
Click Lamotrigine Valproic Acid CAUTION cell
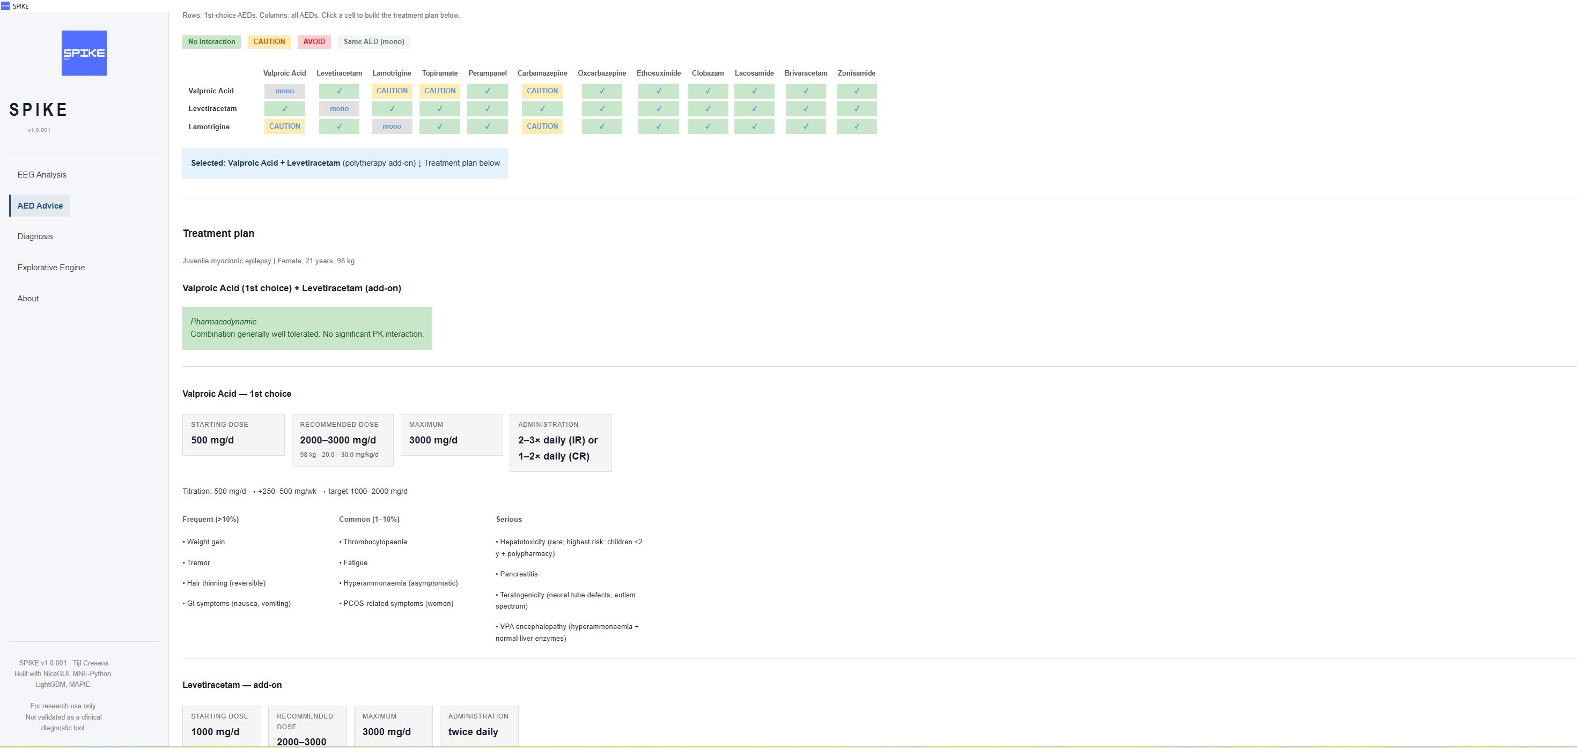pos(285,127)
